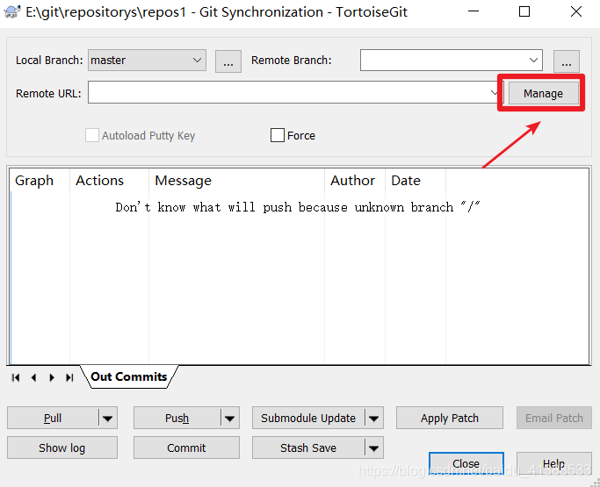Click the Apply Patch button
The image size is (600, 487).
pos(450,419)
